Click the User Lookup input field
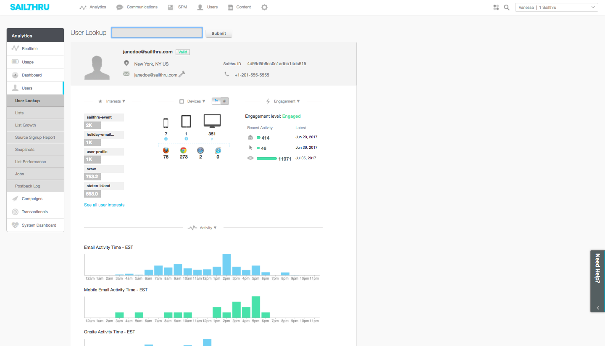The width and height of the screenshot is (605, 346). [157, 33]
